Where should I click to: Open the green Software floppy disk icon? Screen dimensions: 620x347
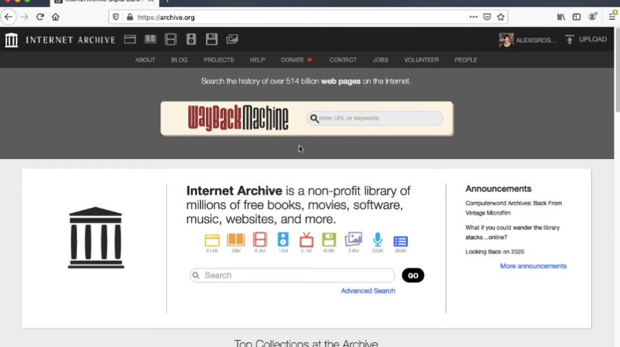click(329, 240)
